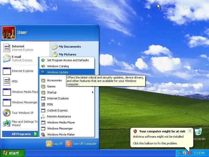Click 'Outlook Express' subtitle under E-mail

tap(22, 60)
